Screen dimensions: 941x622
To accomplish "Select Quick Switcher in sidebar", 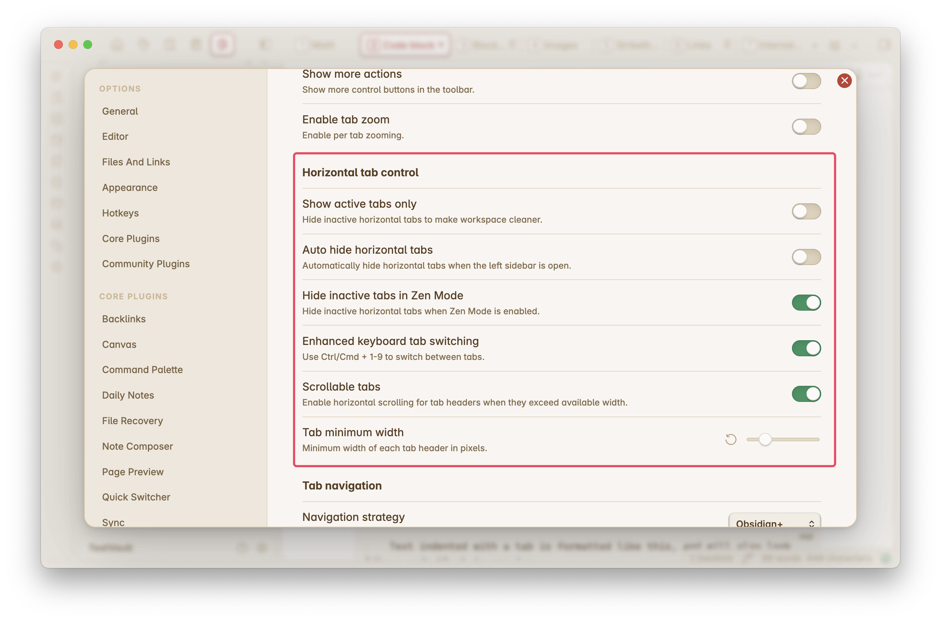I will pos(136,497).
